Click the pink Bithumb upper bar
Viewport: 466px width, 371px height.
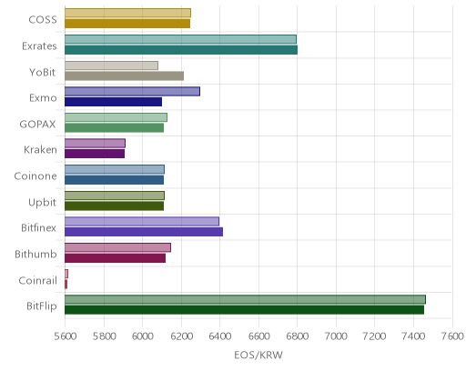(x=117, y=247)
